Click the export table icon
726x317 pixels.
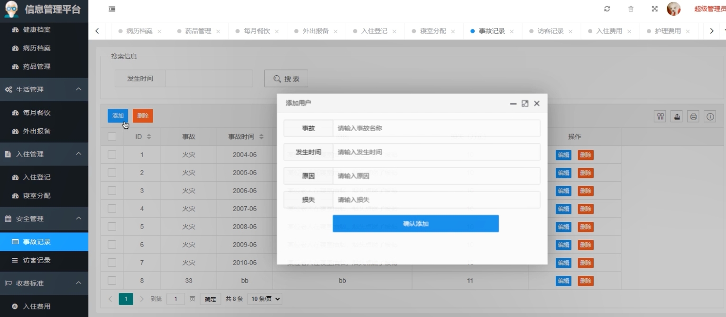(677, 116)
